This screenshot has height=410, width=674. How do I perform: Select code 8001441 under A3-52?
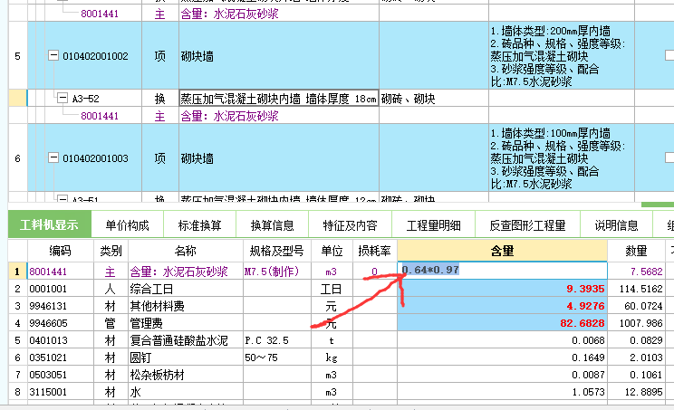tap(100, 116)
